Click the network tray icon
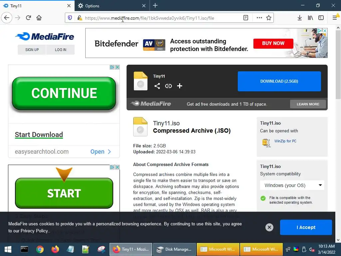The width and height of the screenshot is (341, 256). pyautogui.click(x=288, y=249)
